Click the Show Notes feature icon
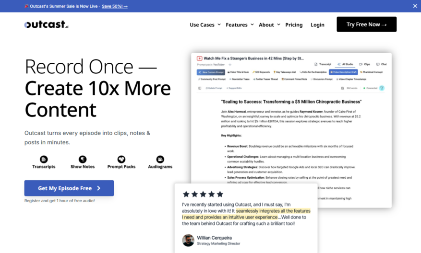The height and width of the screenshot is (253, 421). click(x=83, y=159)
